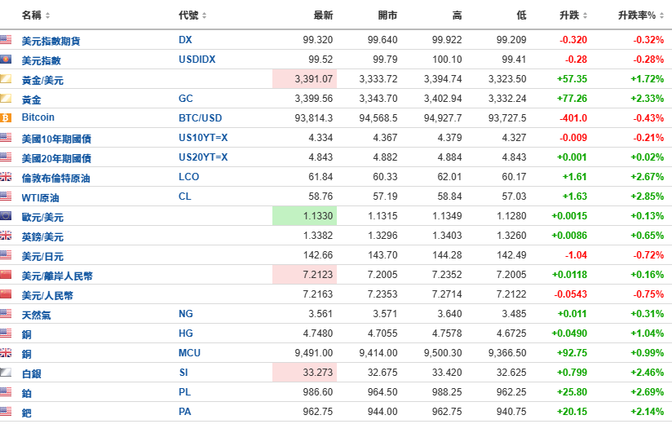Open the 美元指數期貨 link
672x424 pixels.
tap(51, 41)
